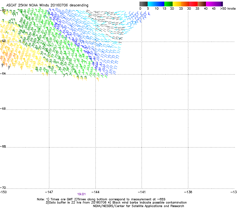Click the NOAA/NESDIS Center credit line
The width and height of the screenshot is (237, 208).
[138, 206]
